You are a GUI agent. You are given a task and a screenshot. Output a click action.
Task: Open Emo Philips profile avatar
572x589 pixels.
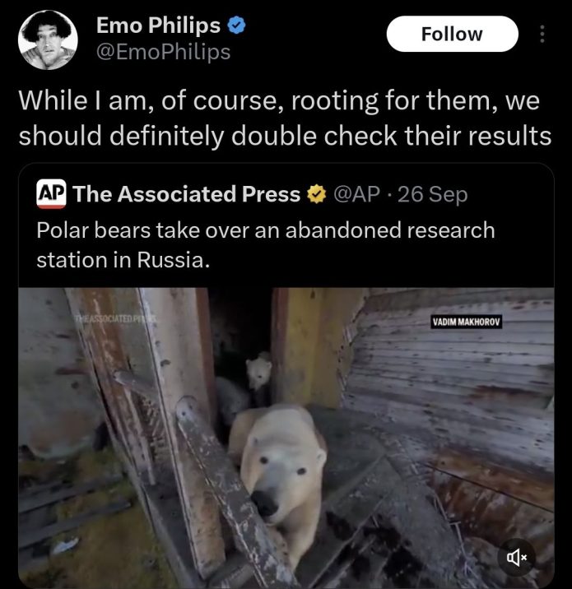click(48, 39)
